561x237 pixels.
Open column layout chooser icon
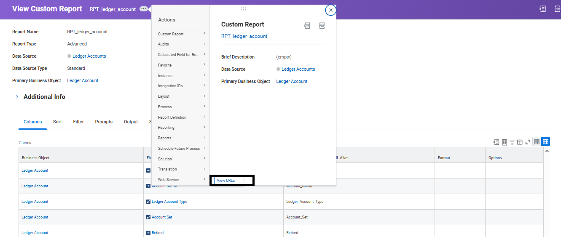pos(520,142)
